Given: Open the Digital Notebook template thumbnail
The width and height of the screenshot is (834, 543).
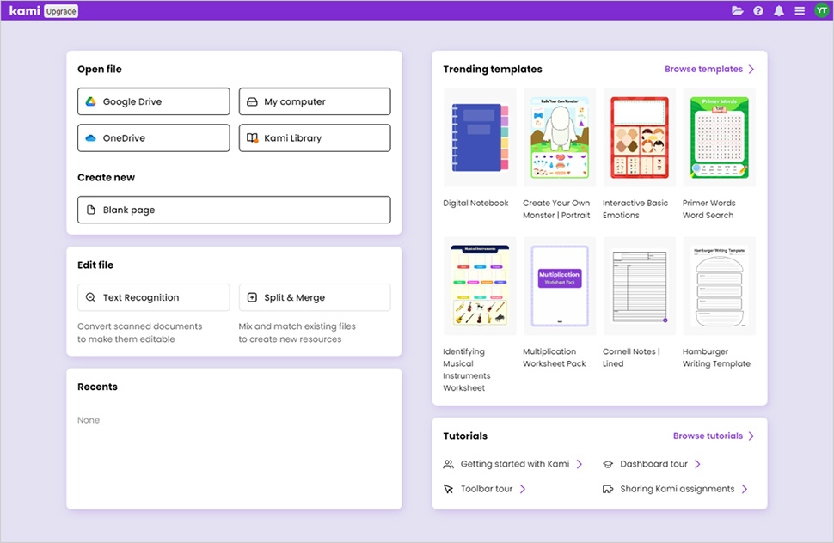Looking at the screenshot, I should click(x=480, y=137).
